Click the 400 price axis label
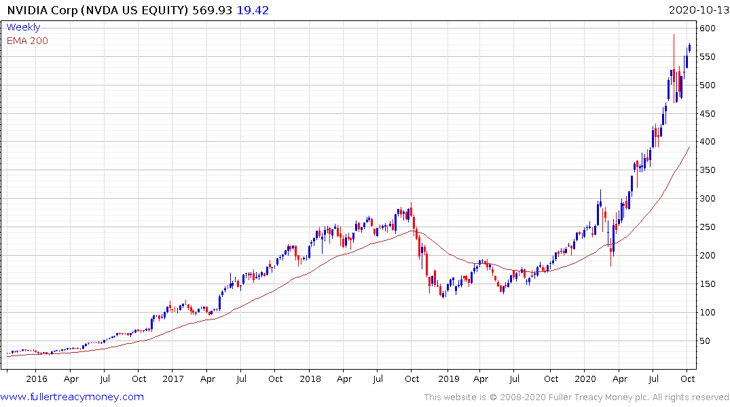Viewport: 730px width, 407px height. (707, 141)
